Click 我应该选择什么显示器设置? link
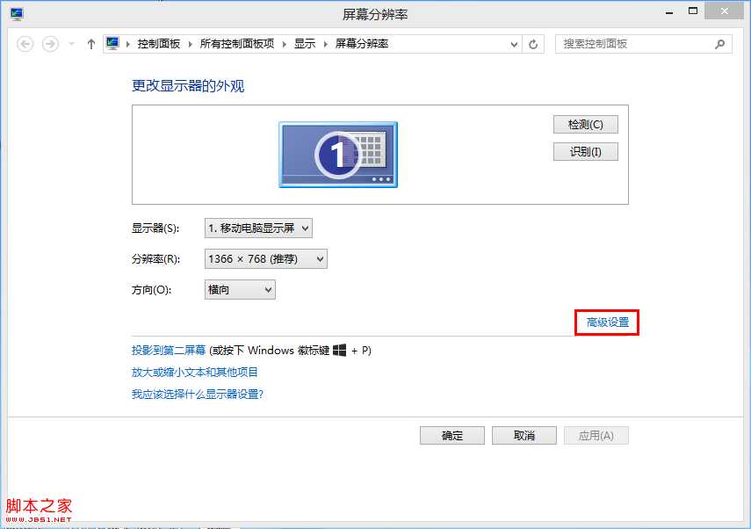Viewport: 751px width, 529px height. (x=198, y=395)
